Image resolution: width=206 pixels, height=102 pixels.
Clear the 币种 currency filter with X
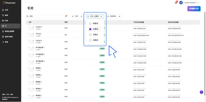[x=73, y=16]
